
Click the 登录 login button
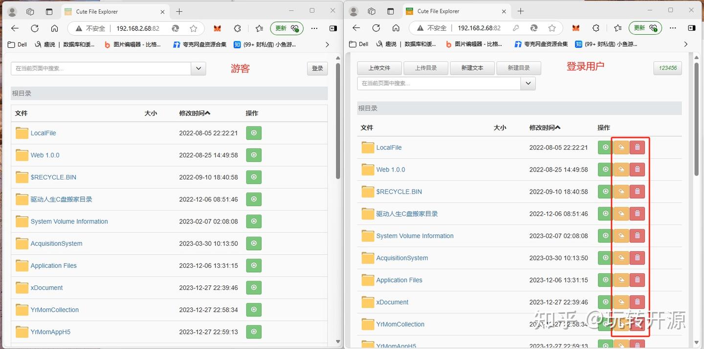pos(317,68)
